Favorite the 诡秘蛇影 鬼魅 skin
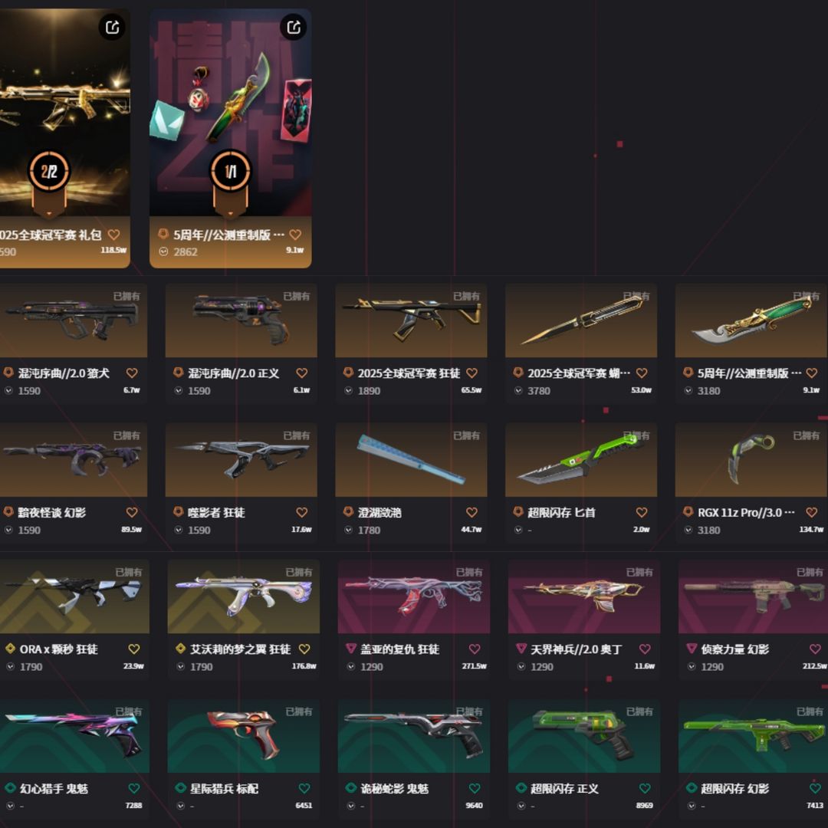This screenshot has height=828, width=828. (475, 788)
